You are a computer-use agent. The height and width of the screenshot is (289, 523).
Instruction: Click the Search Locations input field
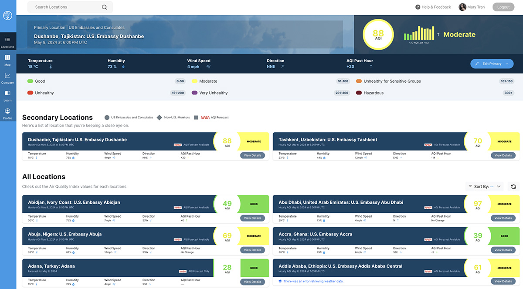pyautogui.click(x=65, y=7)
